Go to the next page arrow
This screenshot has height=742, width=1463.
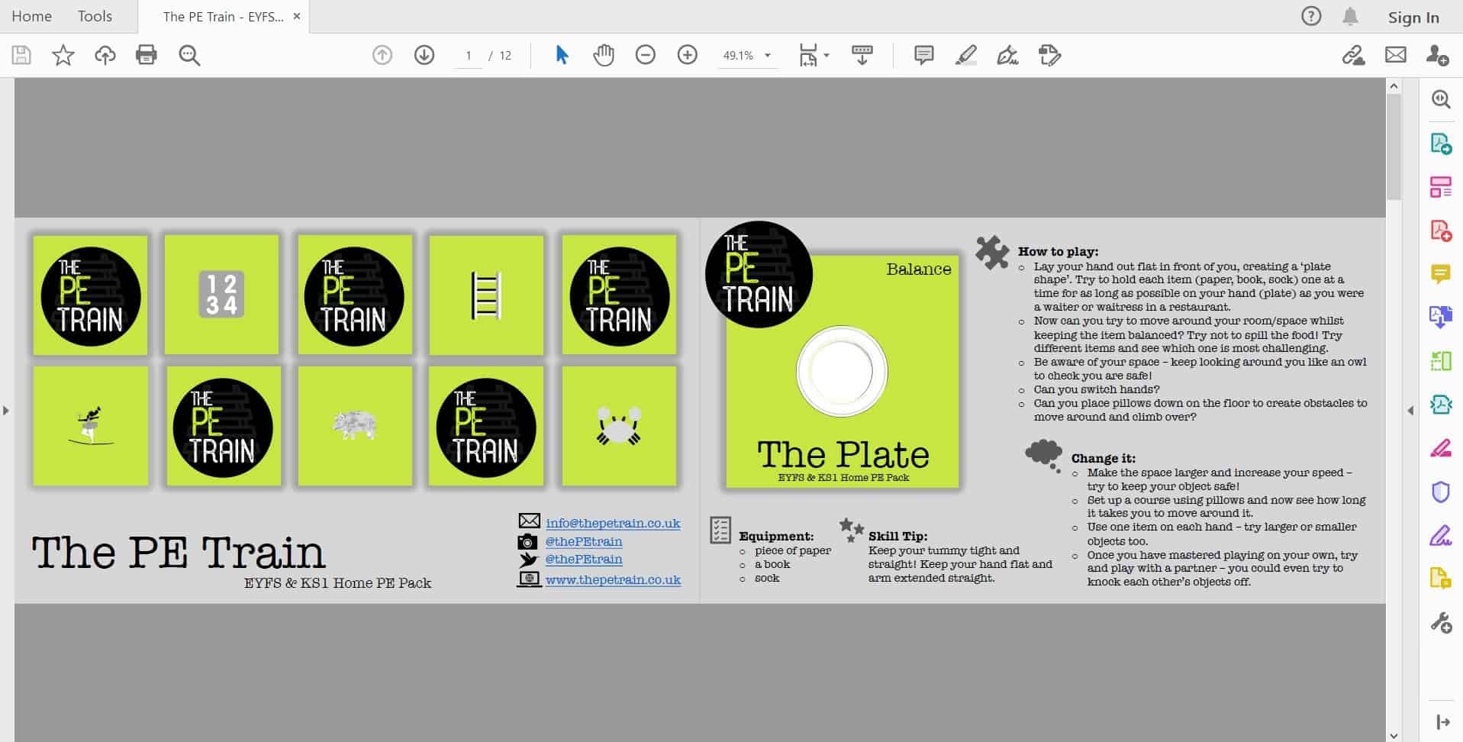click(x=424, y=55)
